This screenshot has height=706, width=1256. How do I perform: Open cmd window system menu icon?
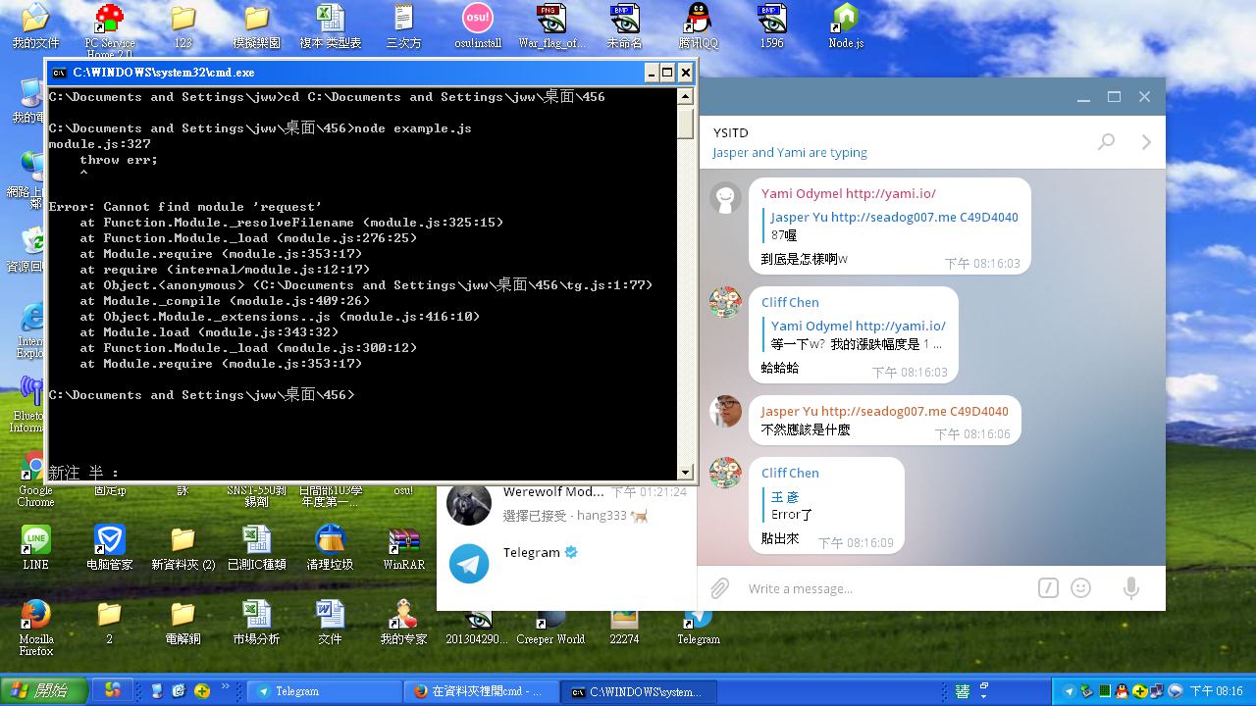[59, 73]
